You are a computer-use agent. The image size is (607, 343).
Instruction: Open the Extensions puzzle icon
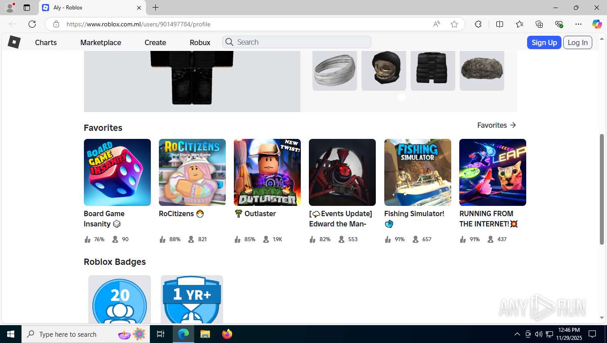(x=478, y=24)
